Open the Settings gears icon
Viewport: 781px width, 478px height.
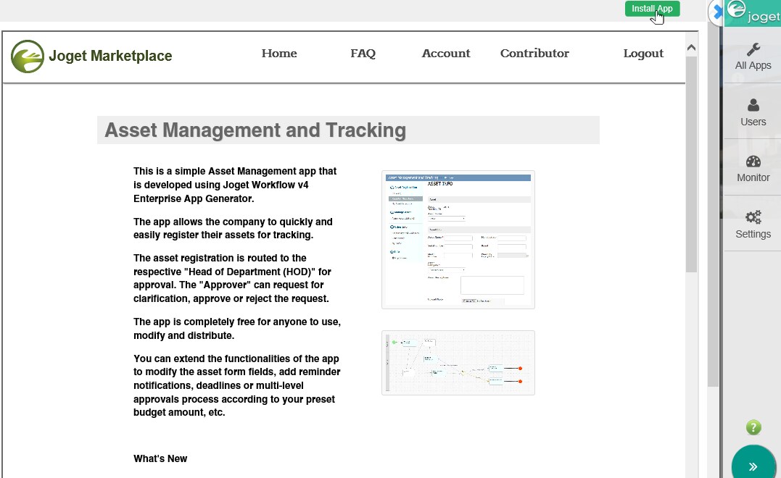pyautogui.click(x=753, y=217)
